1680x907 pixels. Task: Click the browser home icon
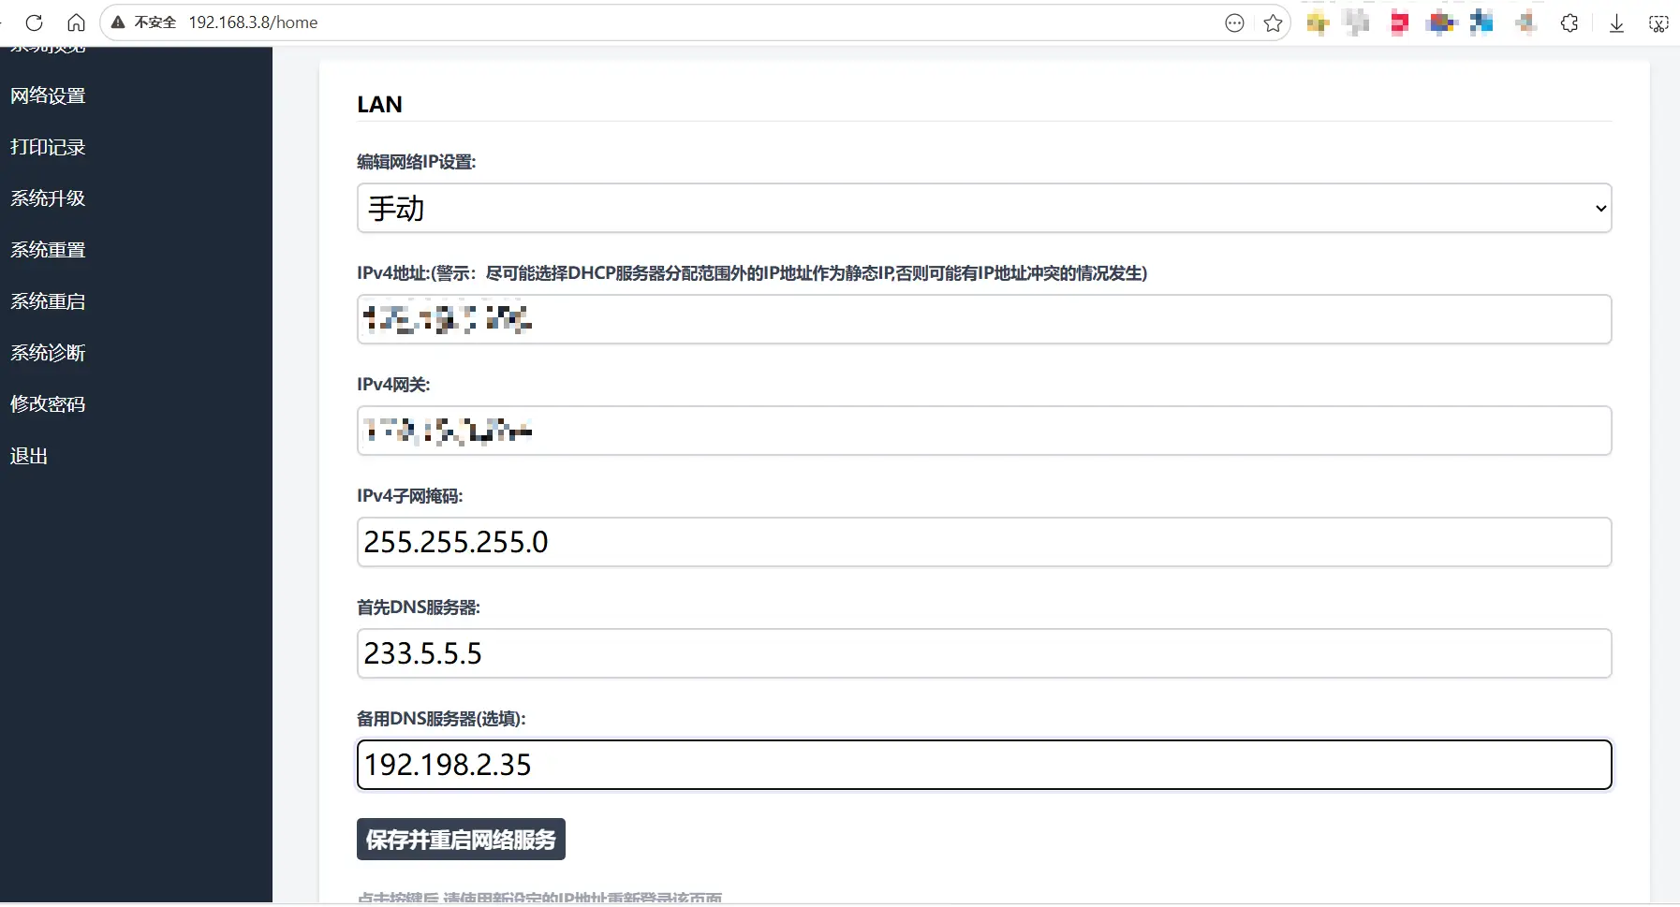point(76,22)
